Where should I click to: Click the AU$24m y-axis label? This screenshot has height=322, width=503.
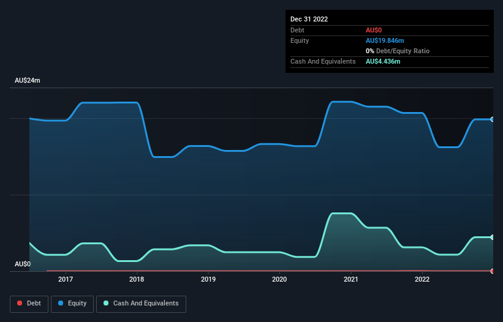[x=28, y=80]
